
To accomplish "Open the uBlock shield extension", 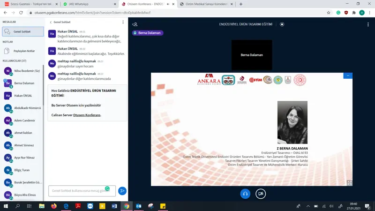I will (346, 13).
